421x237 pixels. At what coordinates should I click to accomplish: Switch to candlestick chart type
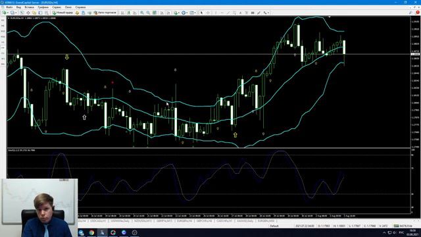click(x=129, y=13)
